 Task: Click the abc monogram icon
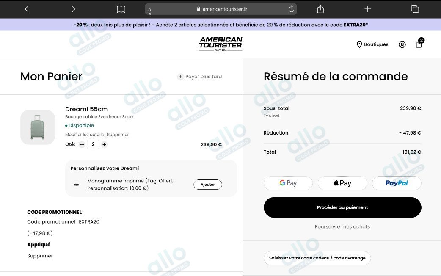click(76, 185)
